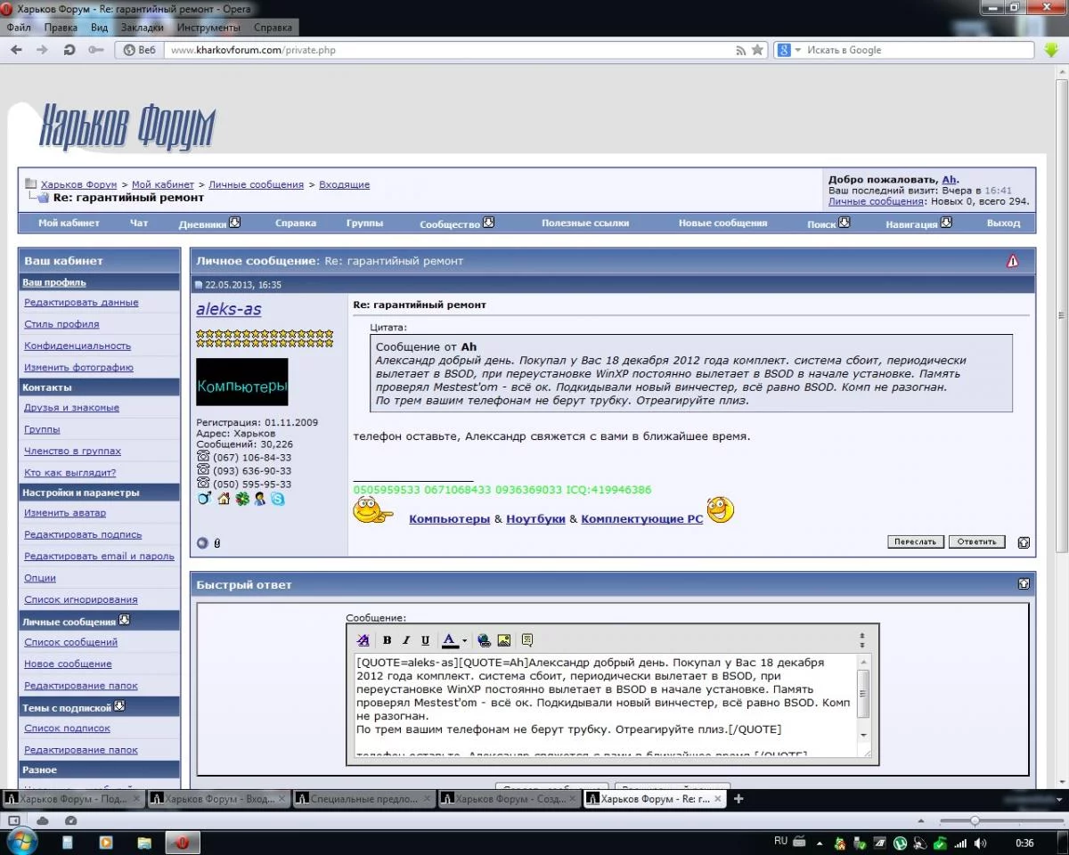Click the underline button in the editor
This screenshot has height=855, width=1069.
point(425,640)
